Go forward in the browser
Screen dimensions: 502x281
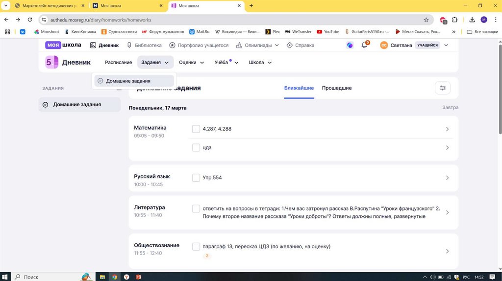(18, 20)
